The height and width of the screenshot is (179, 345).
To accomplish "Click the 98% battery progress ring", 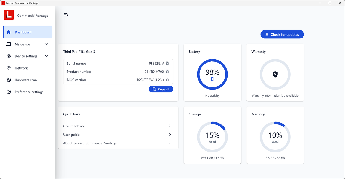I will point(212,74).
